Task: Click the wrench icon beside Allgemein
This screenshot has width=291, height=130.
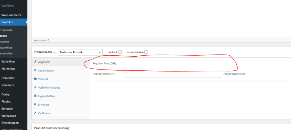Action: point(35,62)
